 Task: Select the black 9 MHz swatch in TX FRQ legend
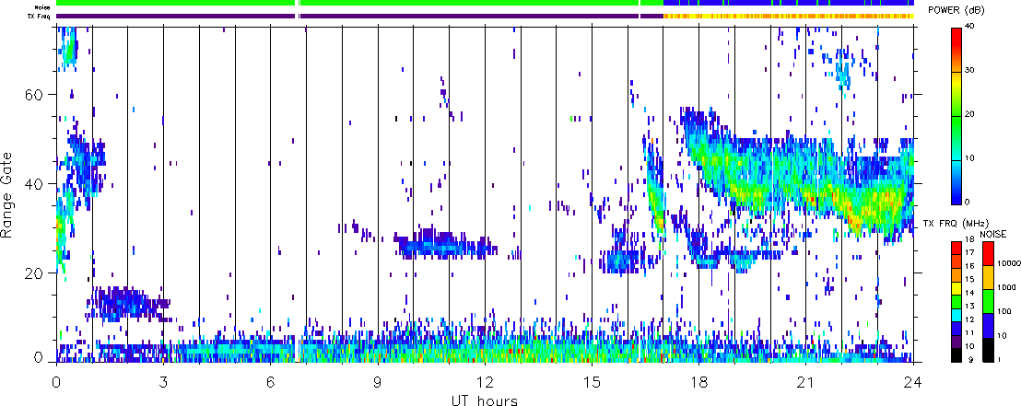pos(956,355)
